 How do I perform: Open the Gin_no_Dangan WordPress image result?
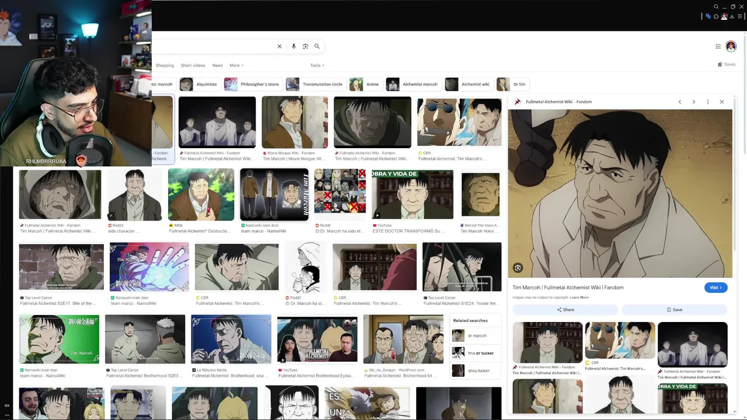pyautogui.click(x=403, y=339)
